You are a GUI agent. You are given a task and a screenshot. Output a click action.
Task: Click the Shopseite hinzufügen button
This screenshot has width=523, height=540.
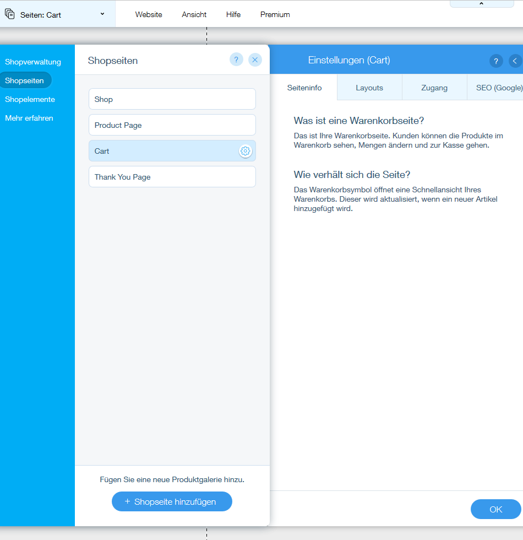(172, 501)
